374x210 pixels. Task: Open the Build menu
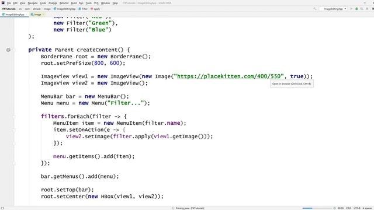[74, 3]
